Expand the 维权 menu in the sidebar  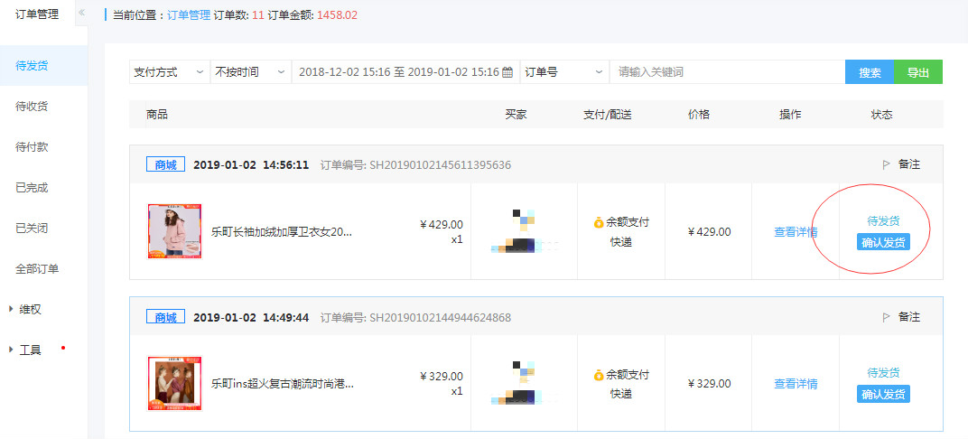31,309
